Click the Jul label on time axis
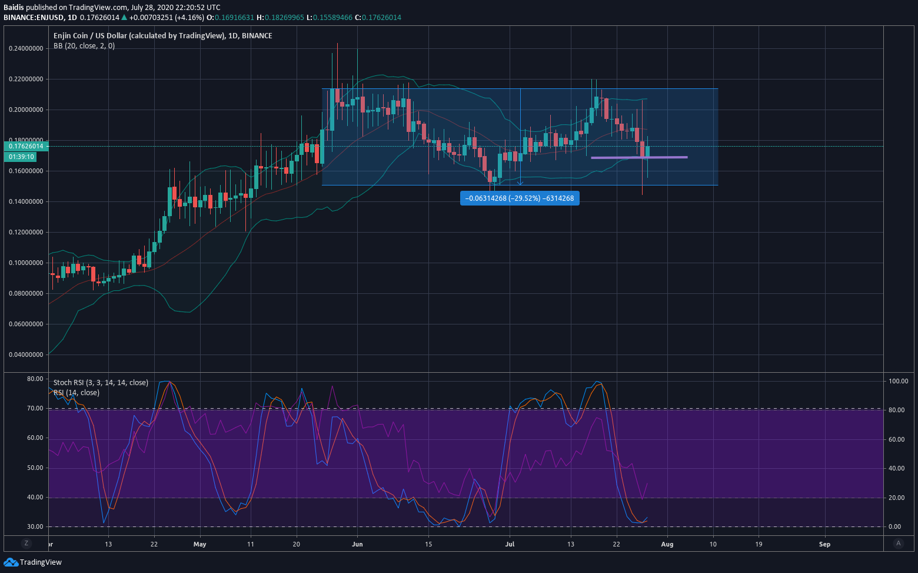Viewport: 918px width, 573px height. (x=510, y=544)
